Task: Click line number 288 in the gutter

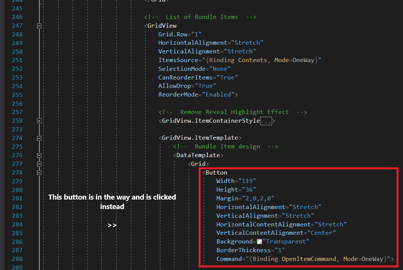Action: pyautogui.click(x=17, y=259)
